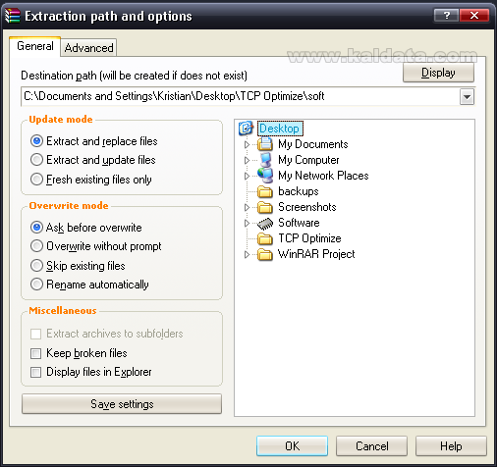Screen dimensions: 497x467
Task: Click the Software chip icon in tree
Action: pos(265,224)
